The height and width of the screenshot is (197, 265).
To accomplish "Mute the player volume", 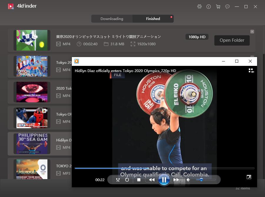I will [188, 180].
